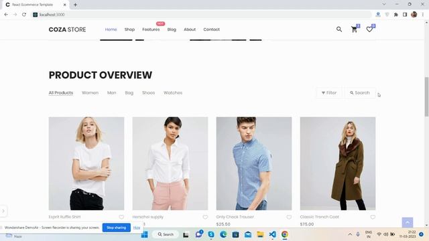
Task: Open the About menu item
Action: click(190, 29)
